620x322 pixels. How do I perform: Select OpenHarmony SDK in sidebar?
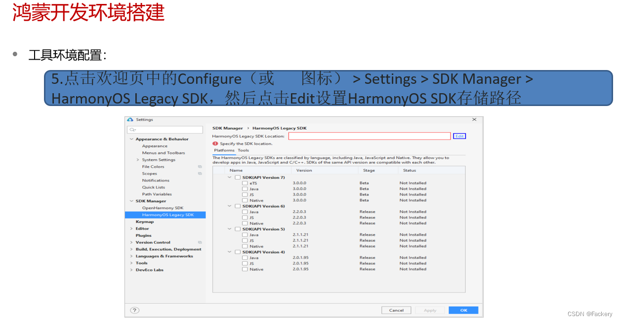163,208
